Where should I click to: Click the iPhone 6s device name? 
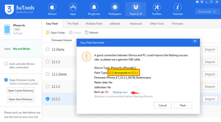click(19, 25)
